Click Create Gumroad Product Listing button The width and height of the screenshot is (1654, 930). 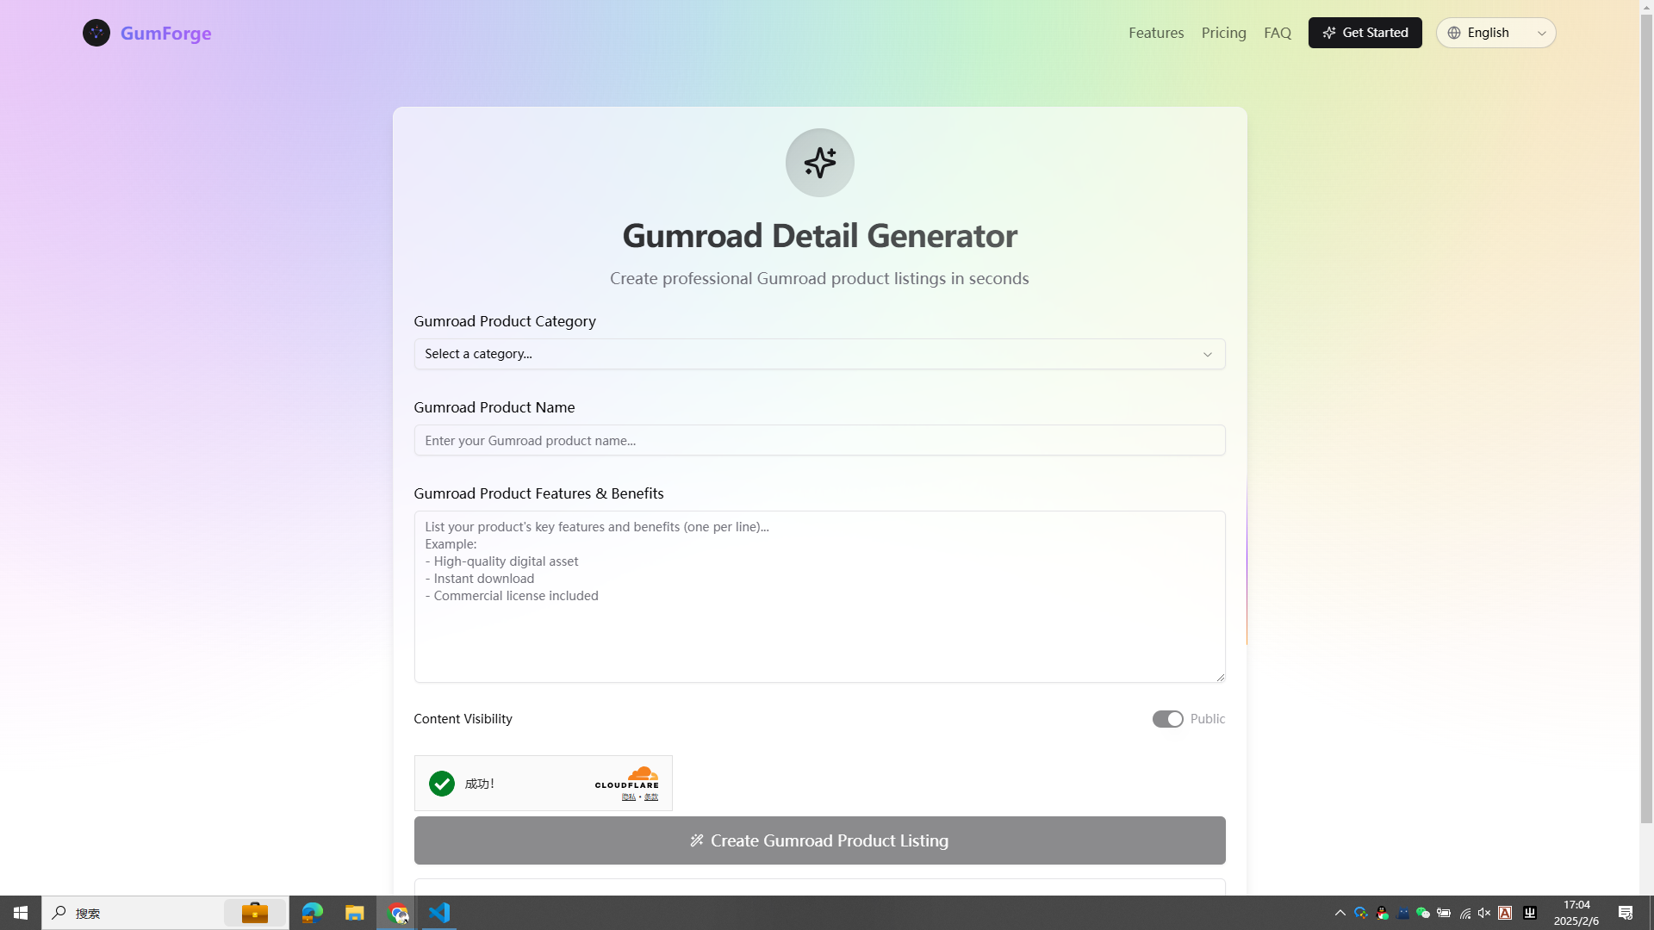click(819, 840)
